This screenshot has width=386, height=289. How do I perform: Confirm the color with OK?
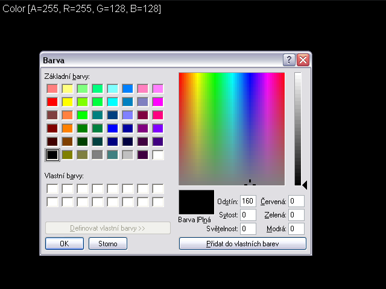(x=64, y=243)
